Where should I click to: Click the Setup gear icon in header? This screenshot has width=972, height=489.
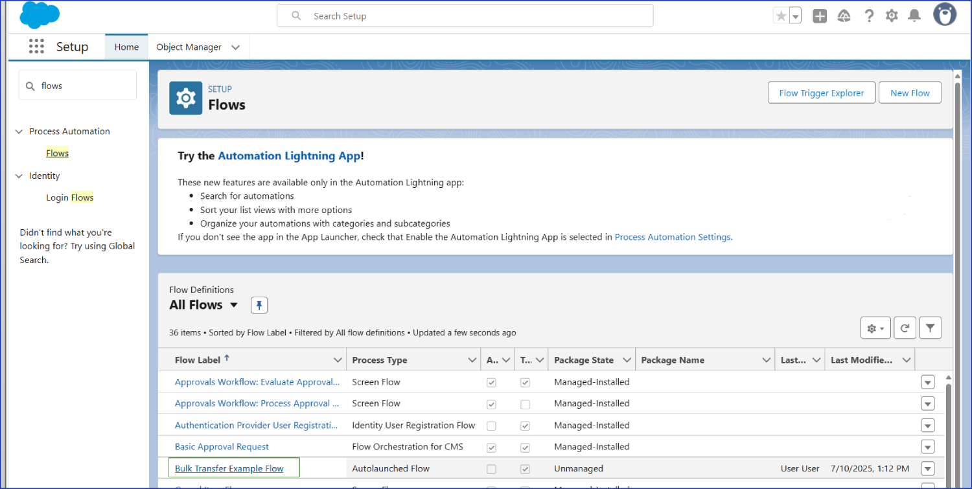click(x=892, y=16)
